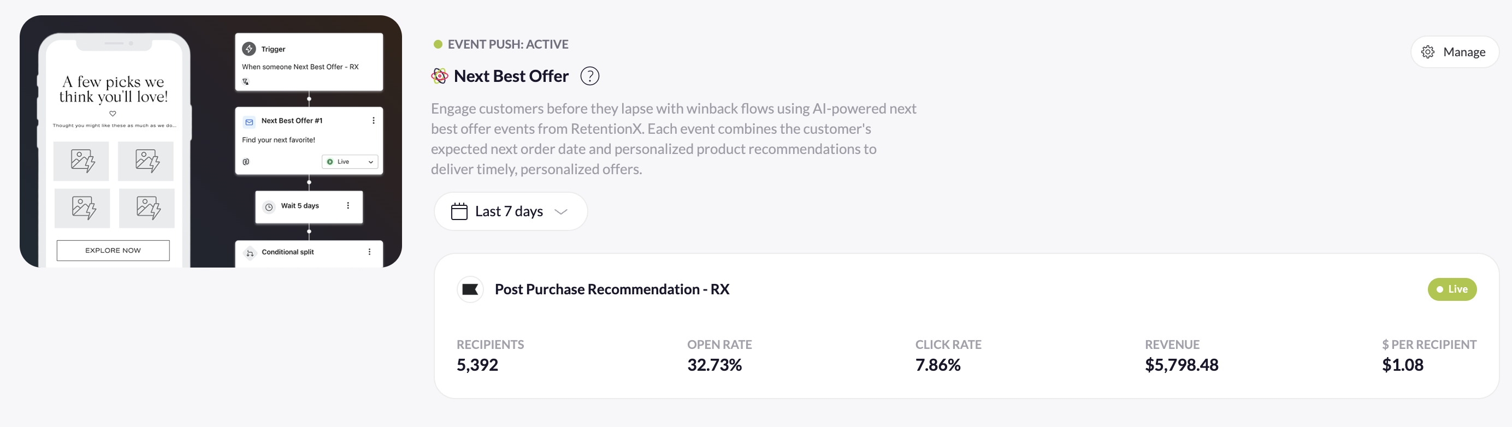Click the green status dot next to EVENT PUSH
The width and height of the screenshot is (1512, 427).
click(438, 44)
